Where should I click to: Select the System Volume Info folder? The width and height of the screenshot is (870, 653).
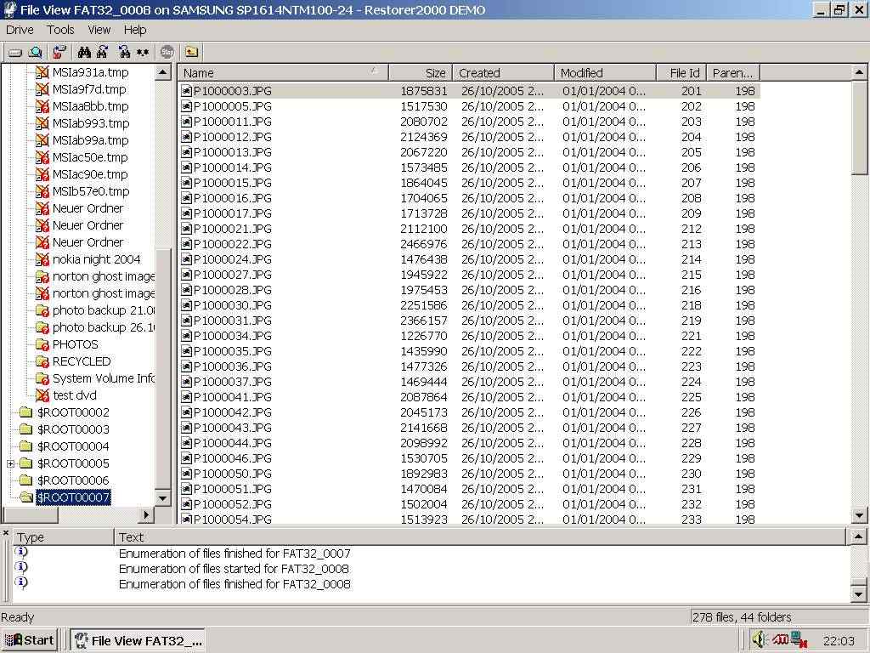click(x=103, y=378)
